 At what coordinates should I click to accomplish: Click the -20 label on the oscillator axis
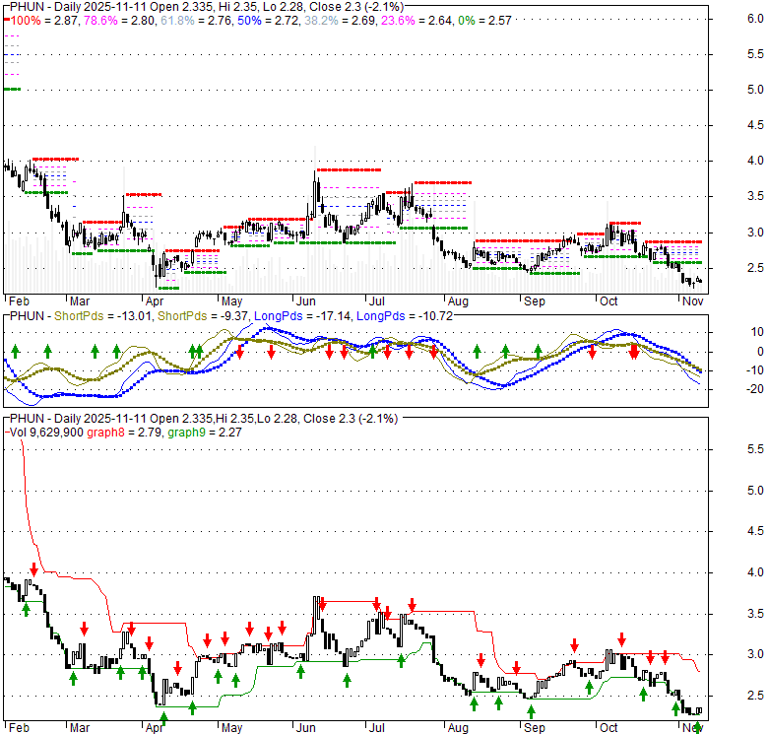pyautogui.click(x=755, y=389)
